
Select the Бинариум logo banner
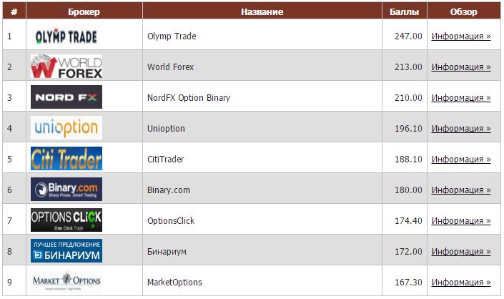(x=66, y=251)
